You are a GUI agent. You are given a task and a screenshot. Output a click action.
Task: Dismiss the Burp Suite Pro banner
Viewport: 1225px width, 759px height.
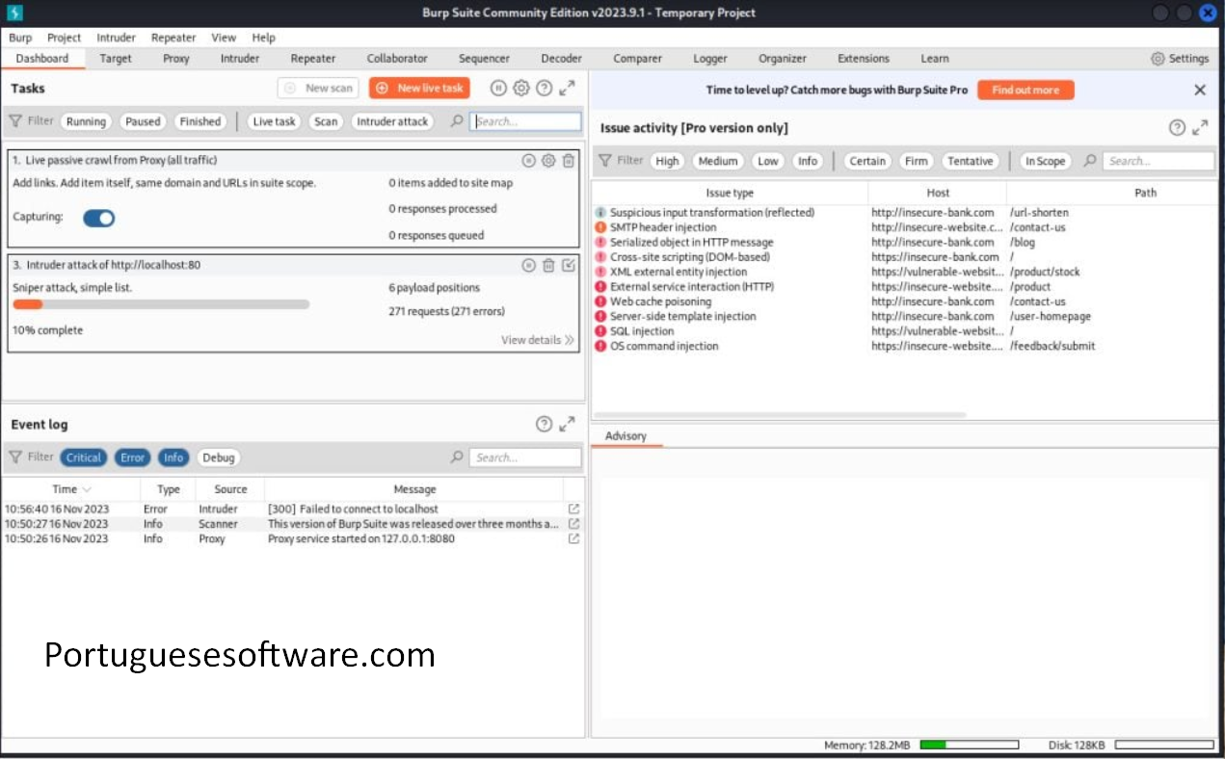pos(1200,90)
